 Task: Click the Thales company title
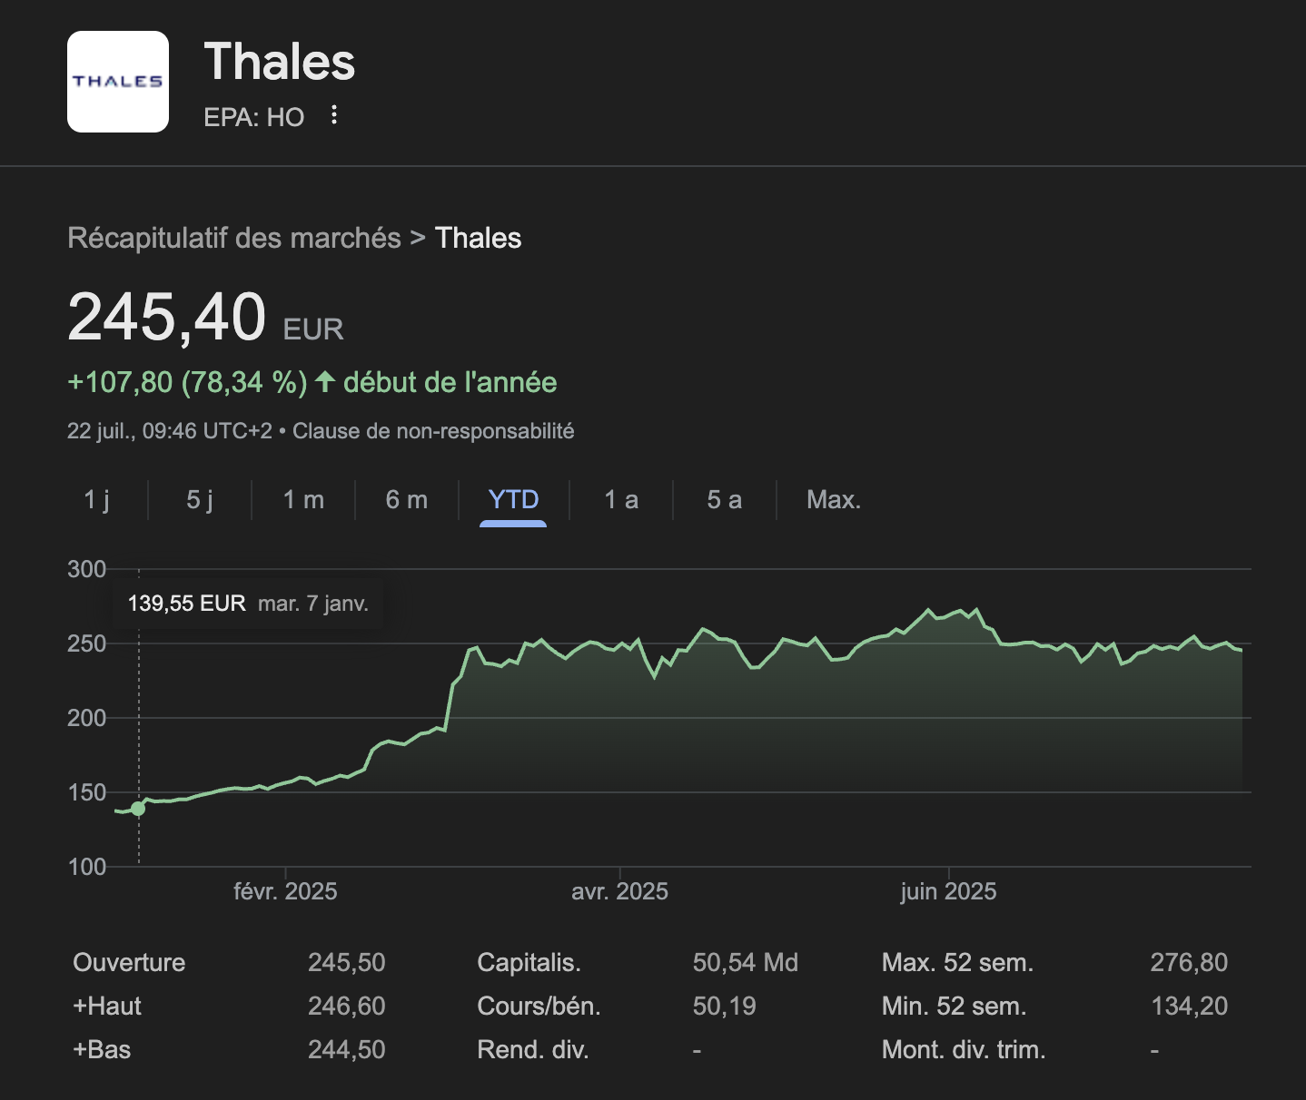pyautogui.click(x=280, y=62)
